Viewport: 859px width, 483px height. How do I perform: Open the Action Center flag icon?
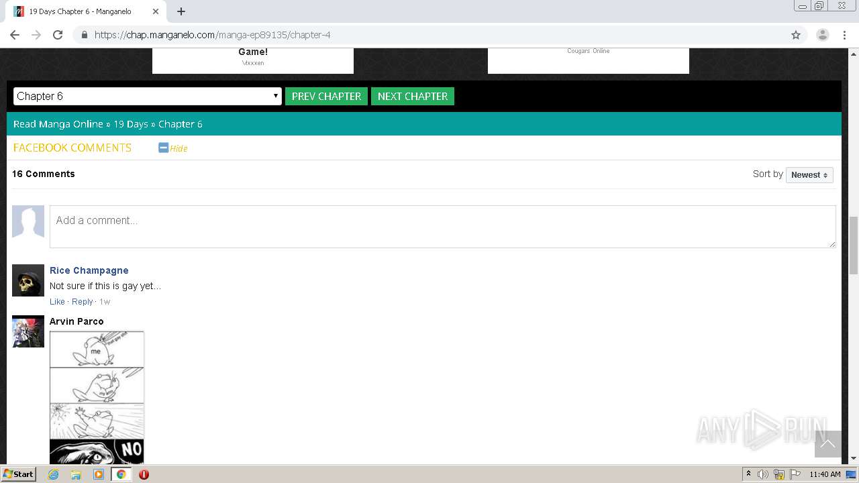[x=795, y=474]
